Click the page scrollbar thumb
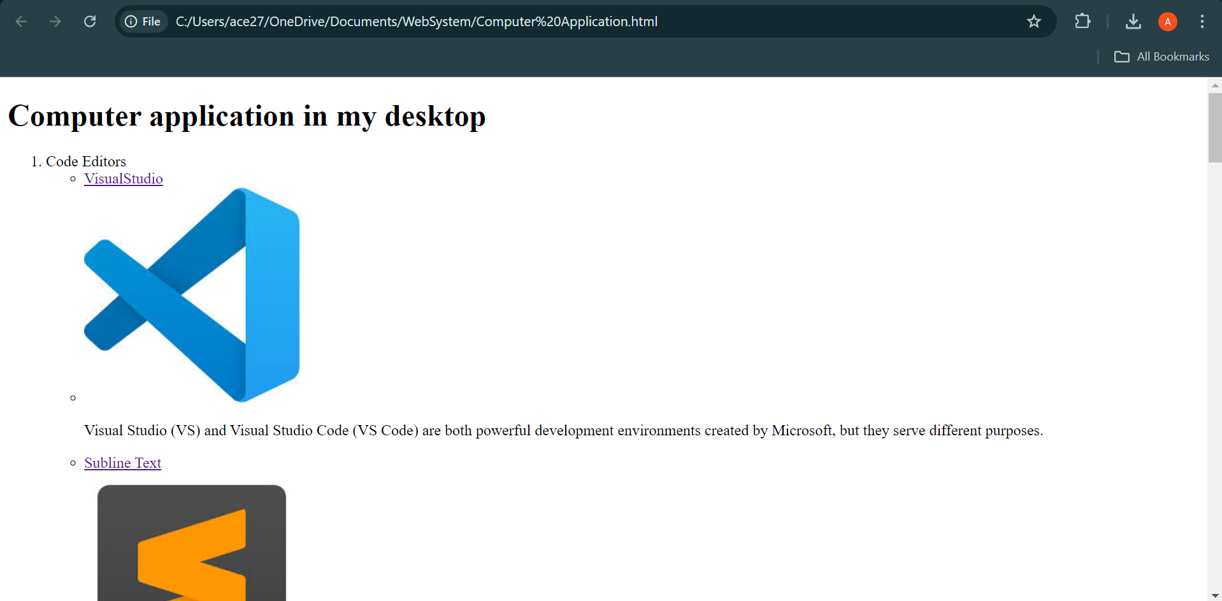The image size is (1222, 601). click(x=1215, y=127)
